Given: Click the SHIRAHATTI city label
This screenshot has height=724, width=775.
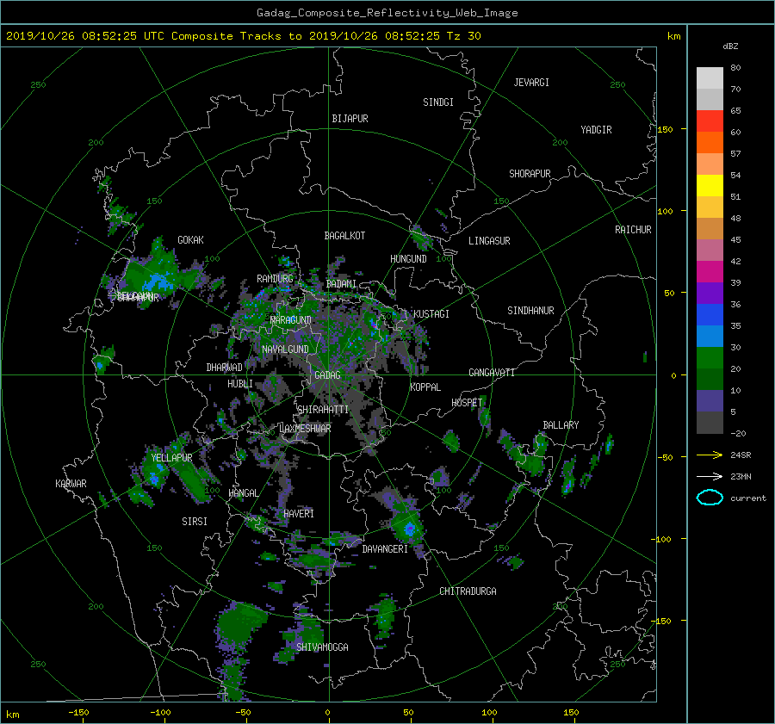Looking at the screenshot, I should [x=323, y=410].
